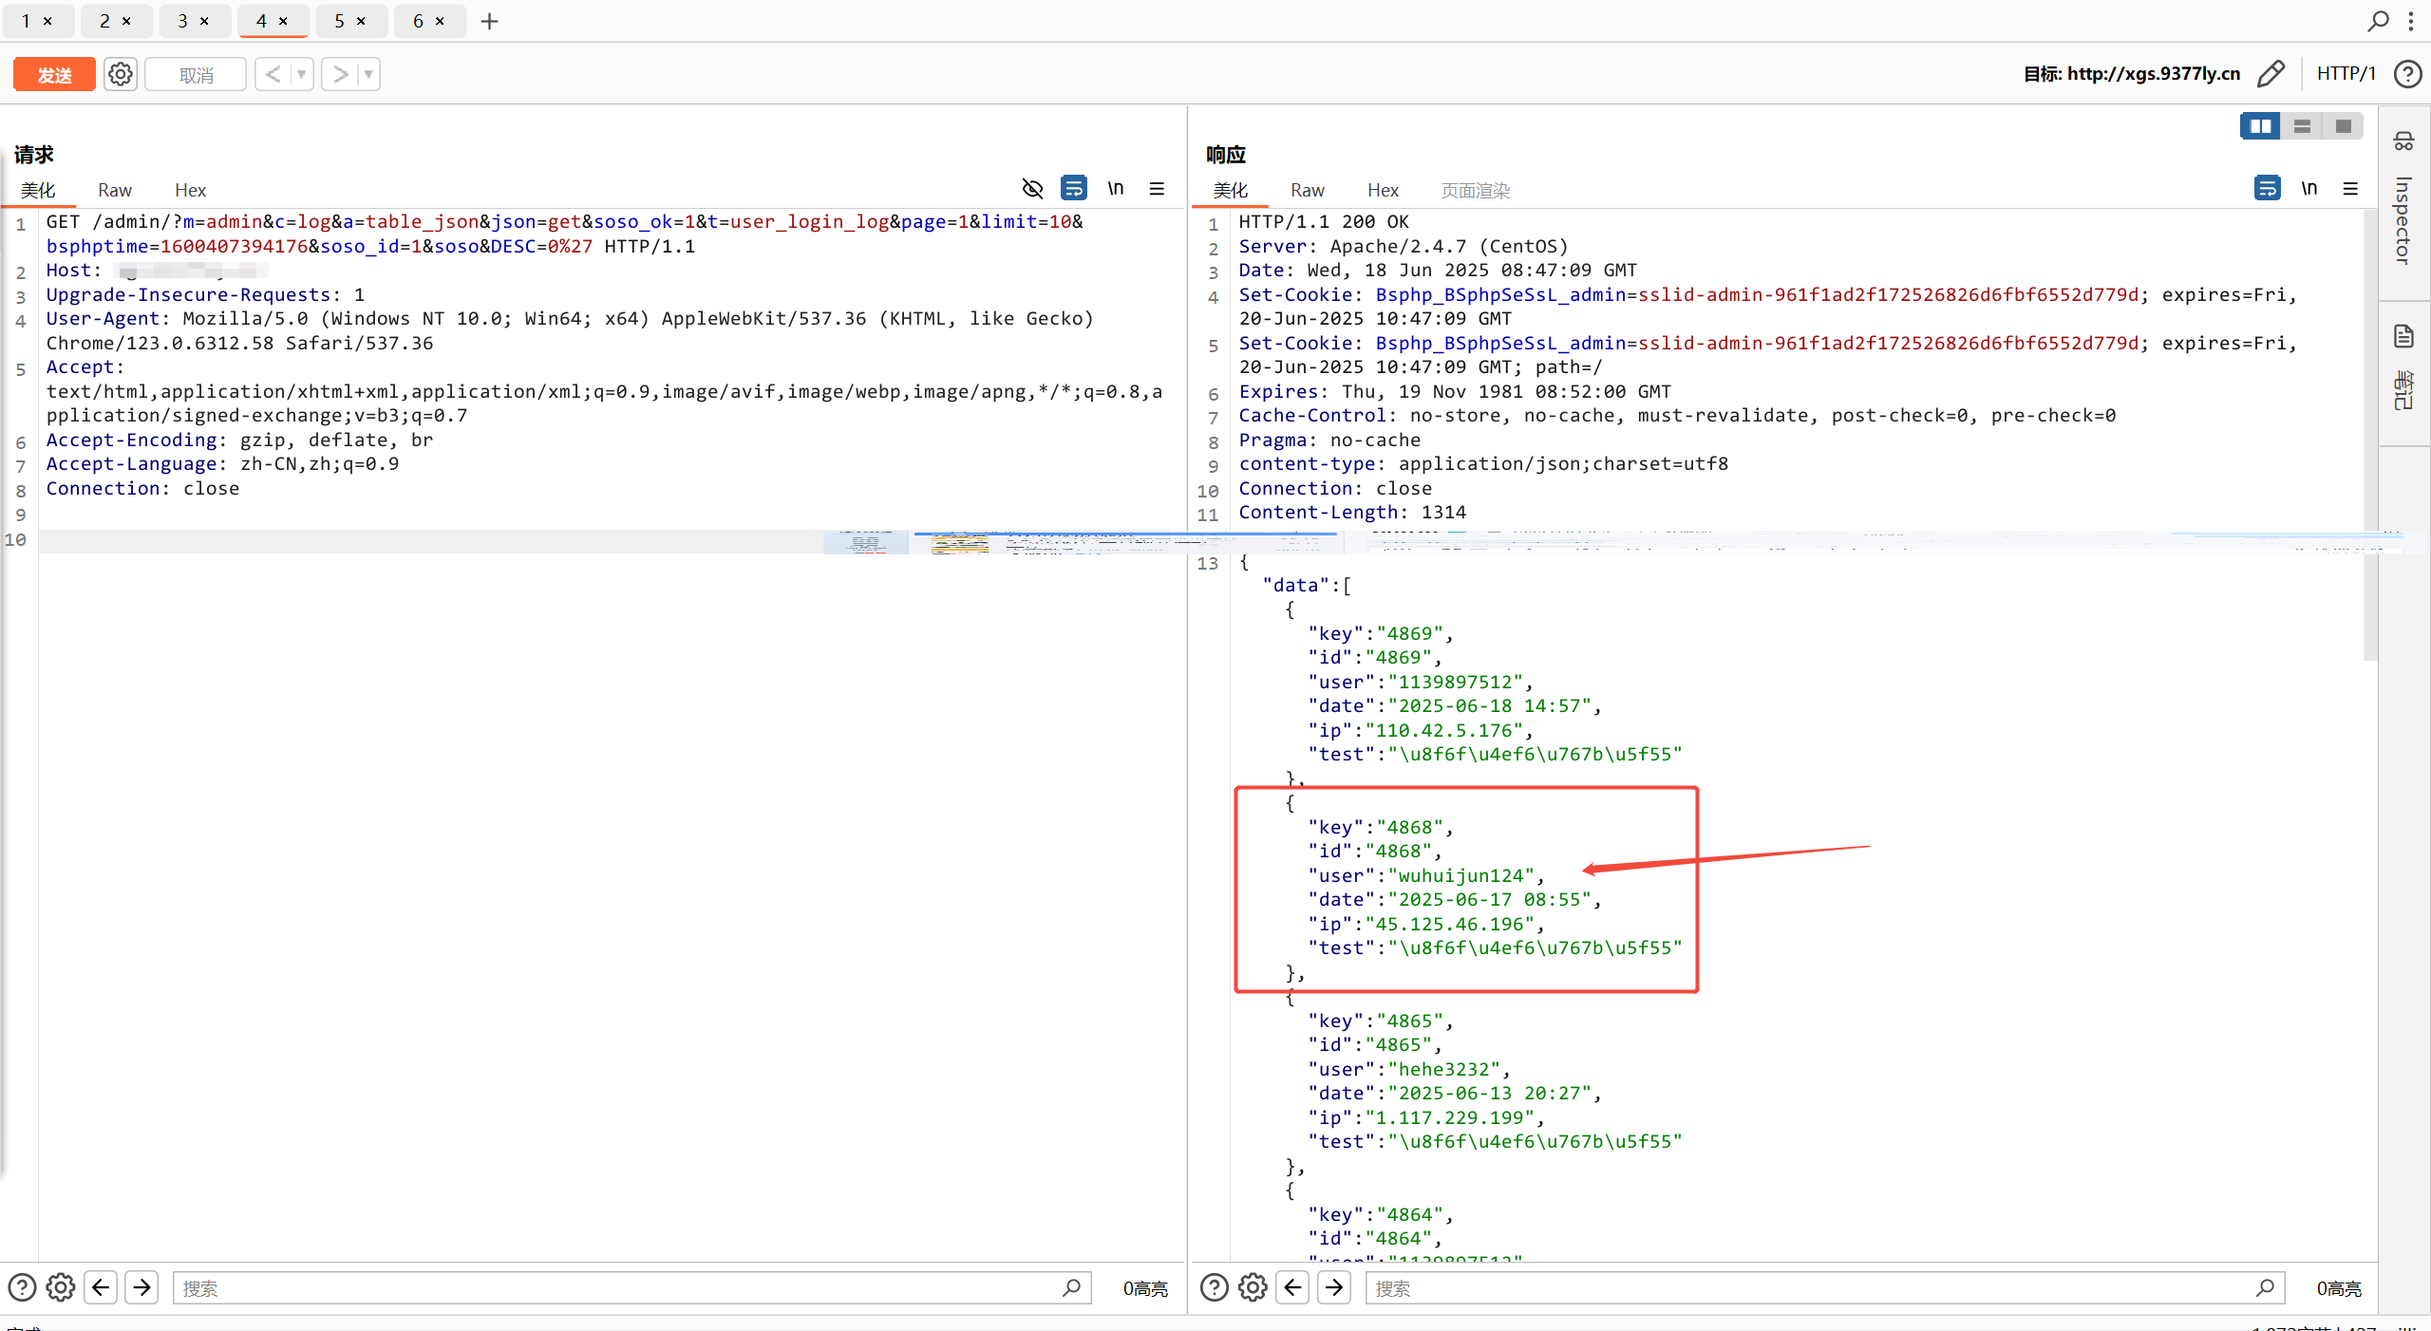Screen dimensions: 2431x1331
Task: Click the Connection: close request header
Action: click(142, 488)
